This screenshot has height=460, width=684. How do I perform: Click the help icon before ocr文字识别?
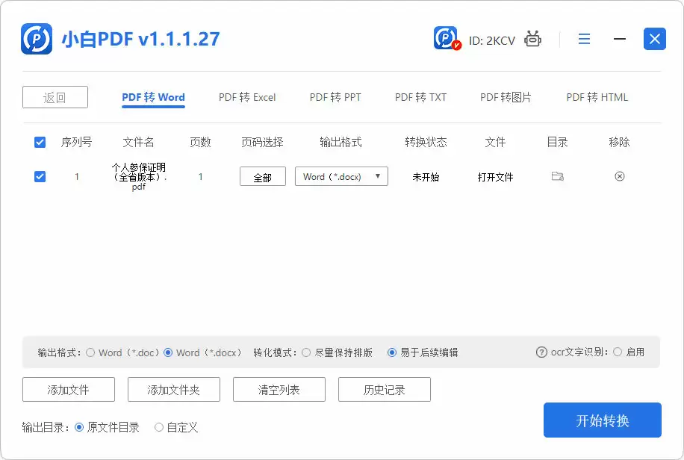[540, 352]
